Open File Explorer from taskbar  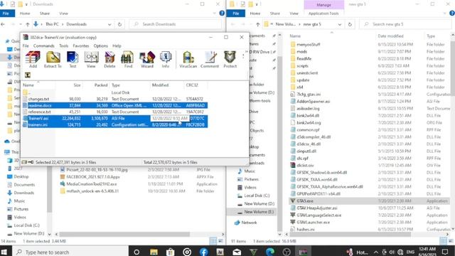pos(154,252)
